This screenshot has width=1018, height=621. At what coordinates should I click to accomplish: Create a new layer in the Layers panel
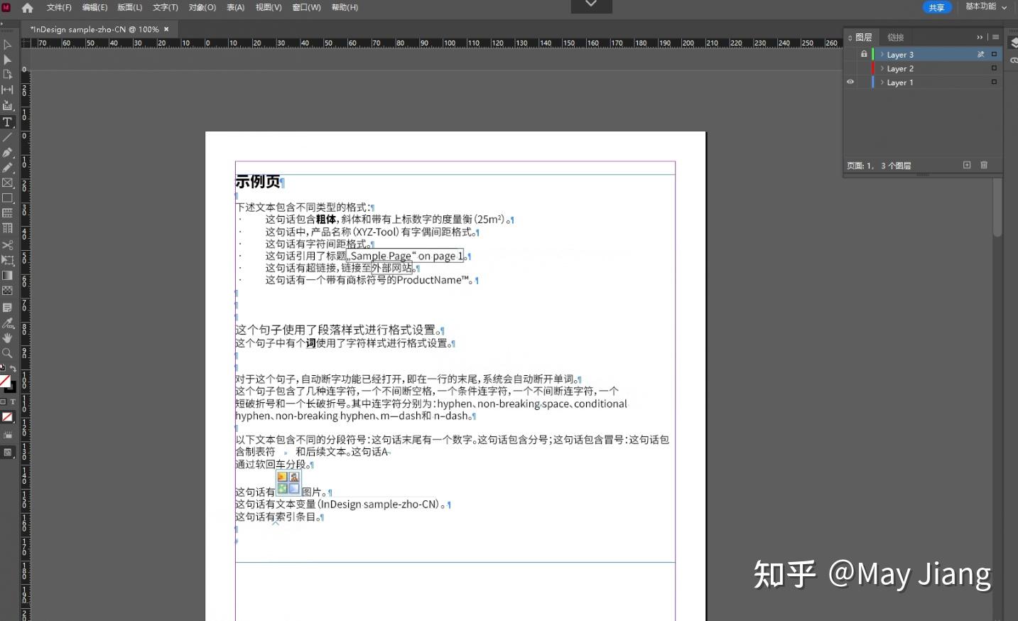coord(967,165)
